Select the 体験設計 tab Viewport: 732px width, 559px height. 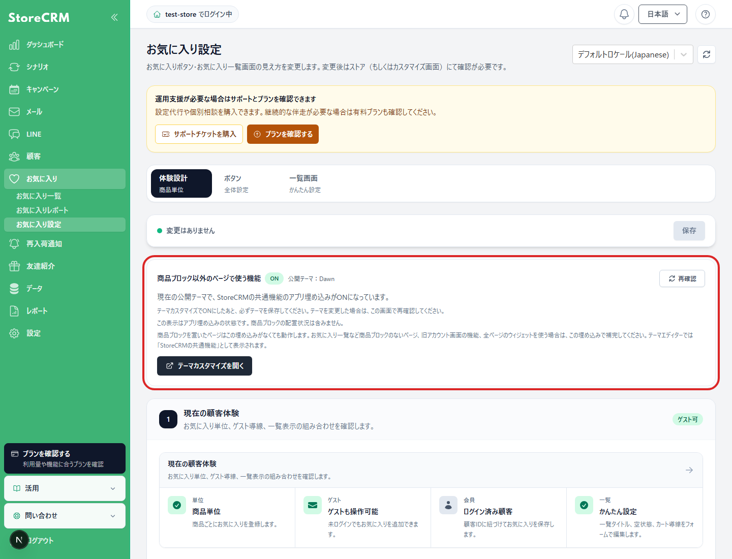click(181, 183)
